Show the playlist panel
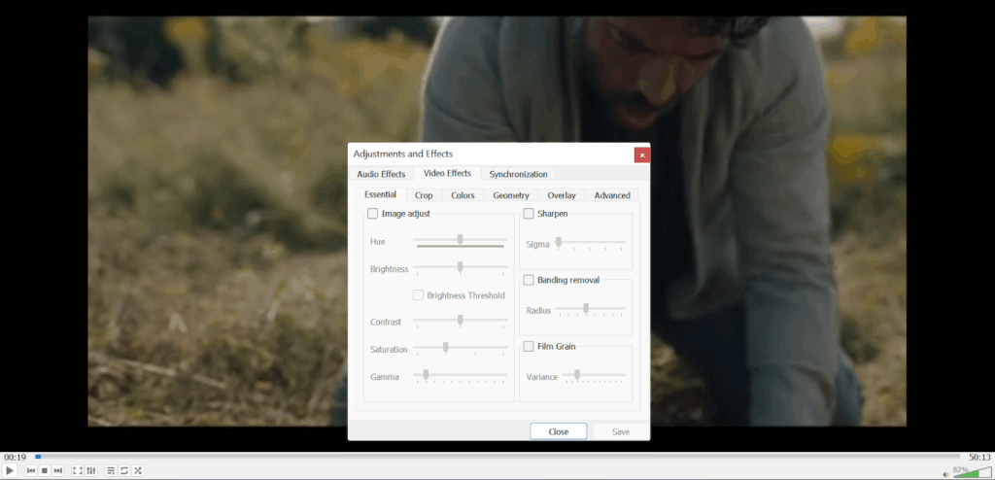This screenshot has width=995, height=480. 111,470
